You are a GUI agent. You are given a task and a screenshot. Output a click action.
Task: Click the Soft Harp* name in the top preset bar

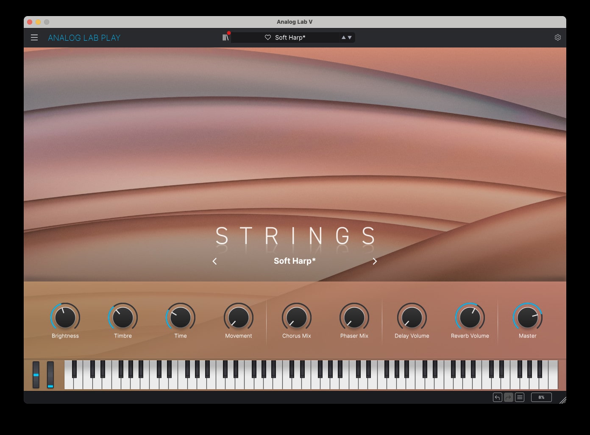tap(290, 37)
